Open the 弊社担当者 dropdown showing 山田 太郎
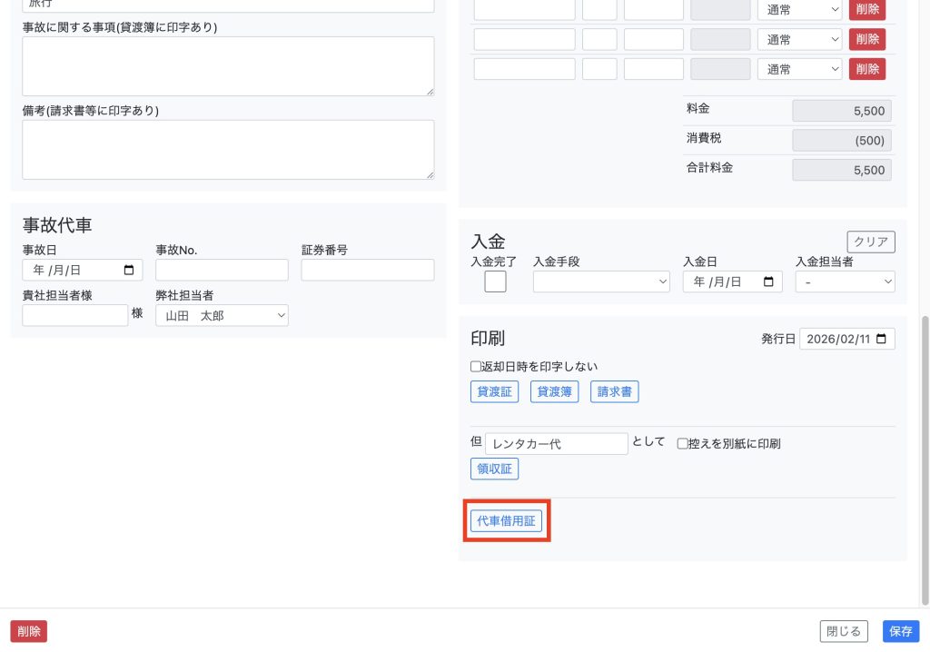 (x=222, y=315)
